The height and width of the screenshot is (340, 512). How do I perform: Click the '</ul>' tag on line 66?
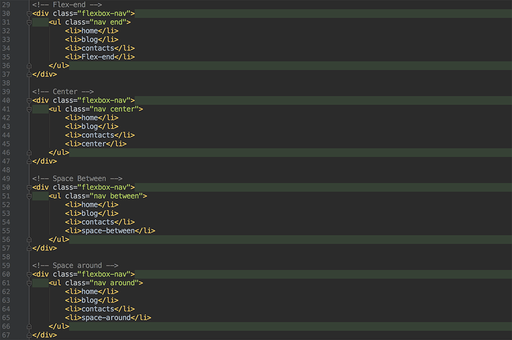pyautogui.click(x=59, y=326)
